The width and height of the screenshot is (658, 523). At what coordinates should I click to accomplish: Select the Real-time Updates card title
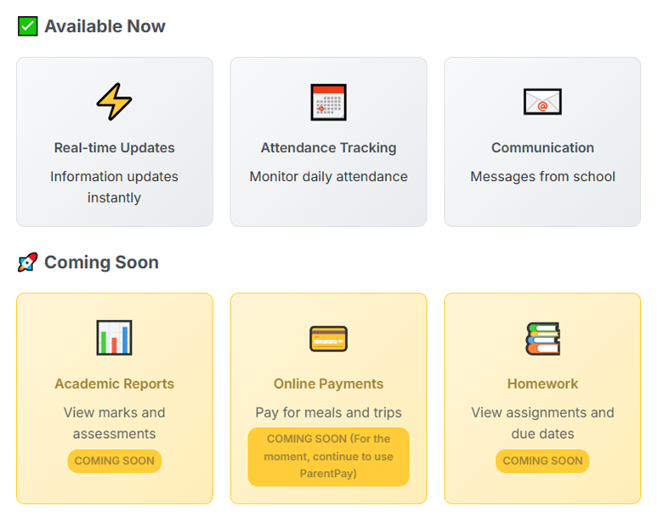pyautogui.click(x=114, y=148)
